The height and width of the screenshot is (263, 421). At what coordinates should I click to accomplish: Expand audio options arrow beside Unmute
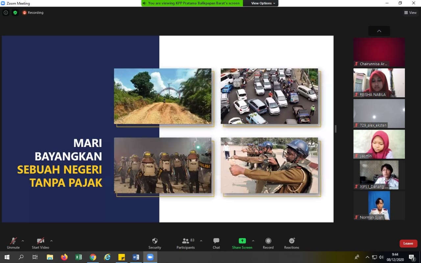click(x=23, y=241)
